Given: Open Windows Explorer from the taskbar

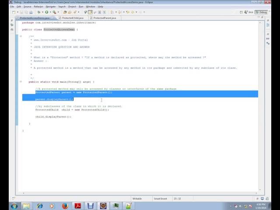Looking at the screenshot, I should coord(26,206).
